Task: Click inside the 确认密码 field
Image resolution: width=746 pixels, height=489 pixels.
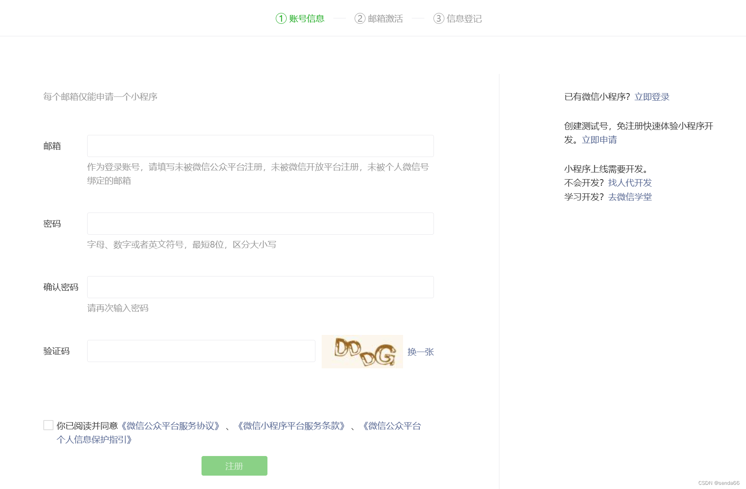Action: coord(260,287)
